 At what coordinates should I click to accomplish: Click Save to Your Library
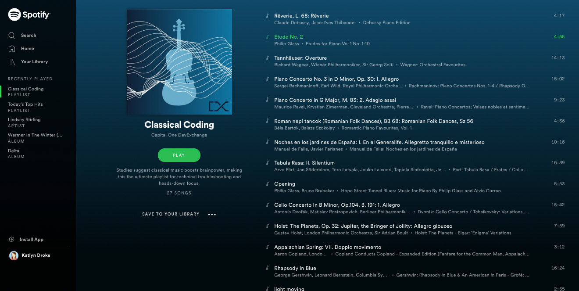coord(171,214)
